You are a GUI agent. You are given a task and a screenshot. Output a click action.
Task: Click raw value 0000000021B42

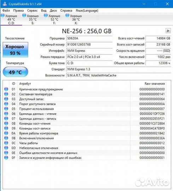click(x=152, y=133)
